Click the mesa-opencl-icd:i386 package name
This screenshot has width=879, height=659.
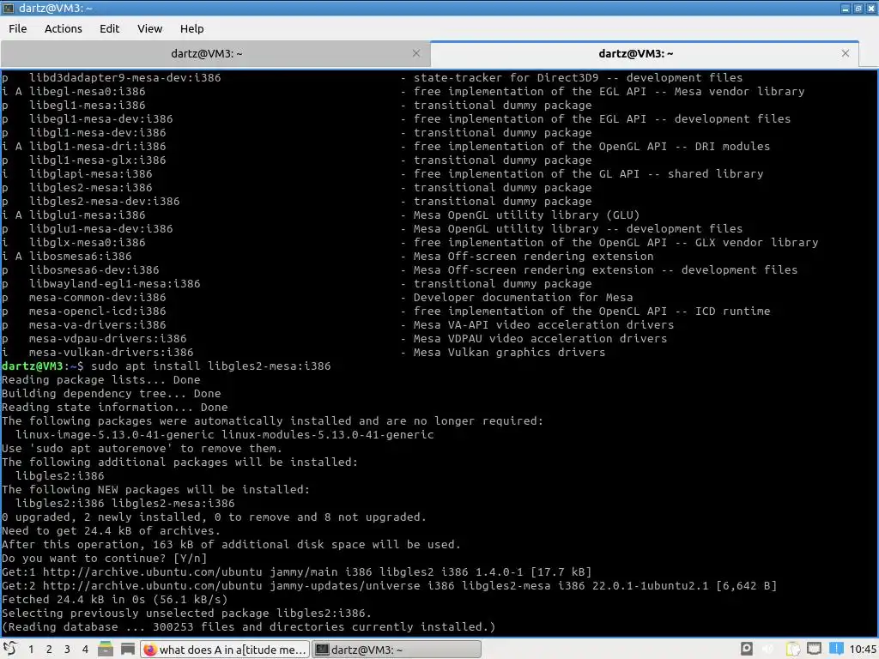click(x=98, y=311)
